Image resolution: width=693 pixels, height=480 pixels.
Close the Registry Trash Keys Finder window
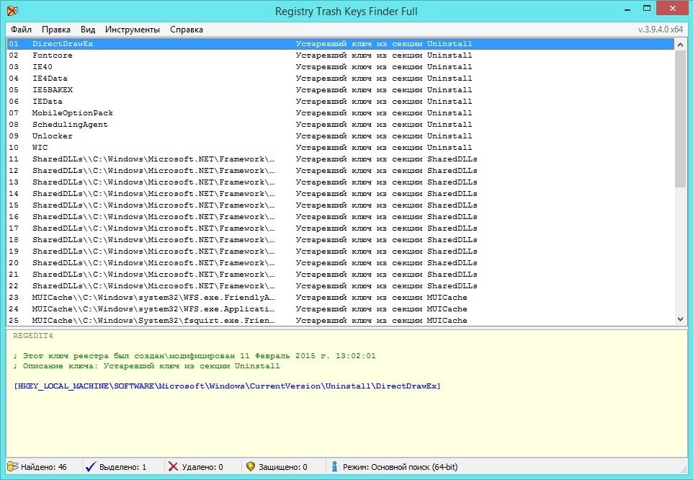click(x=673, y=9)
